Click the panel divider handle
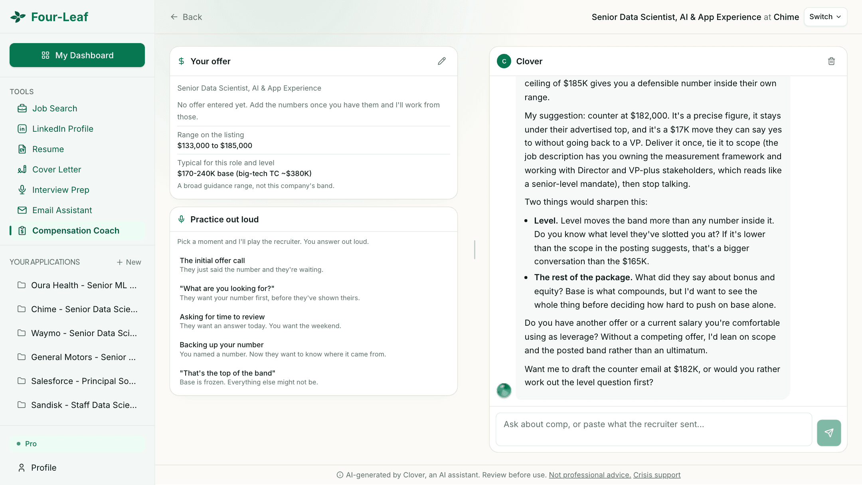 pyautogui.click(x=474, y=250)
